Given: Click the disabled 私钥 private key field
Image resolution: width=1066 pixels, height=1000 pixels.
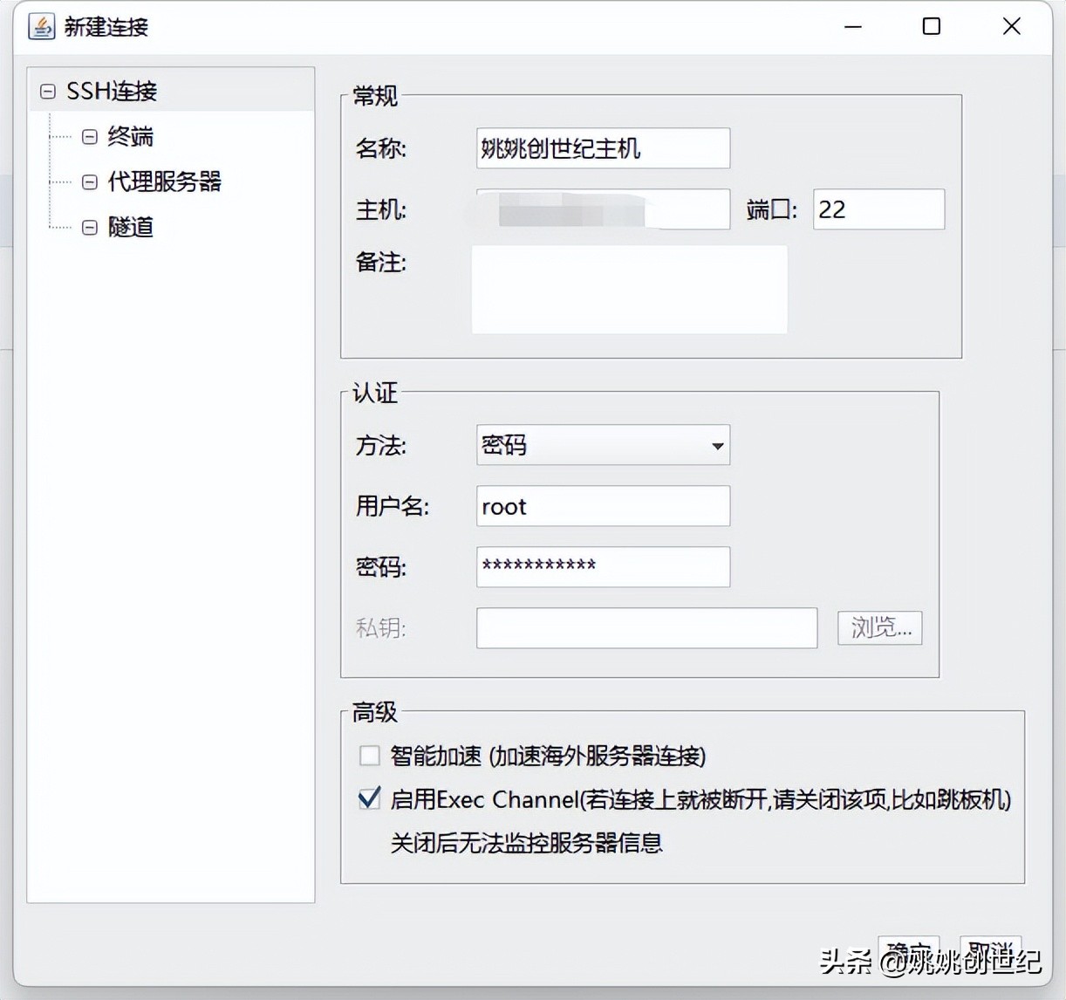Looking at the screenshot, I should [646, 627].
